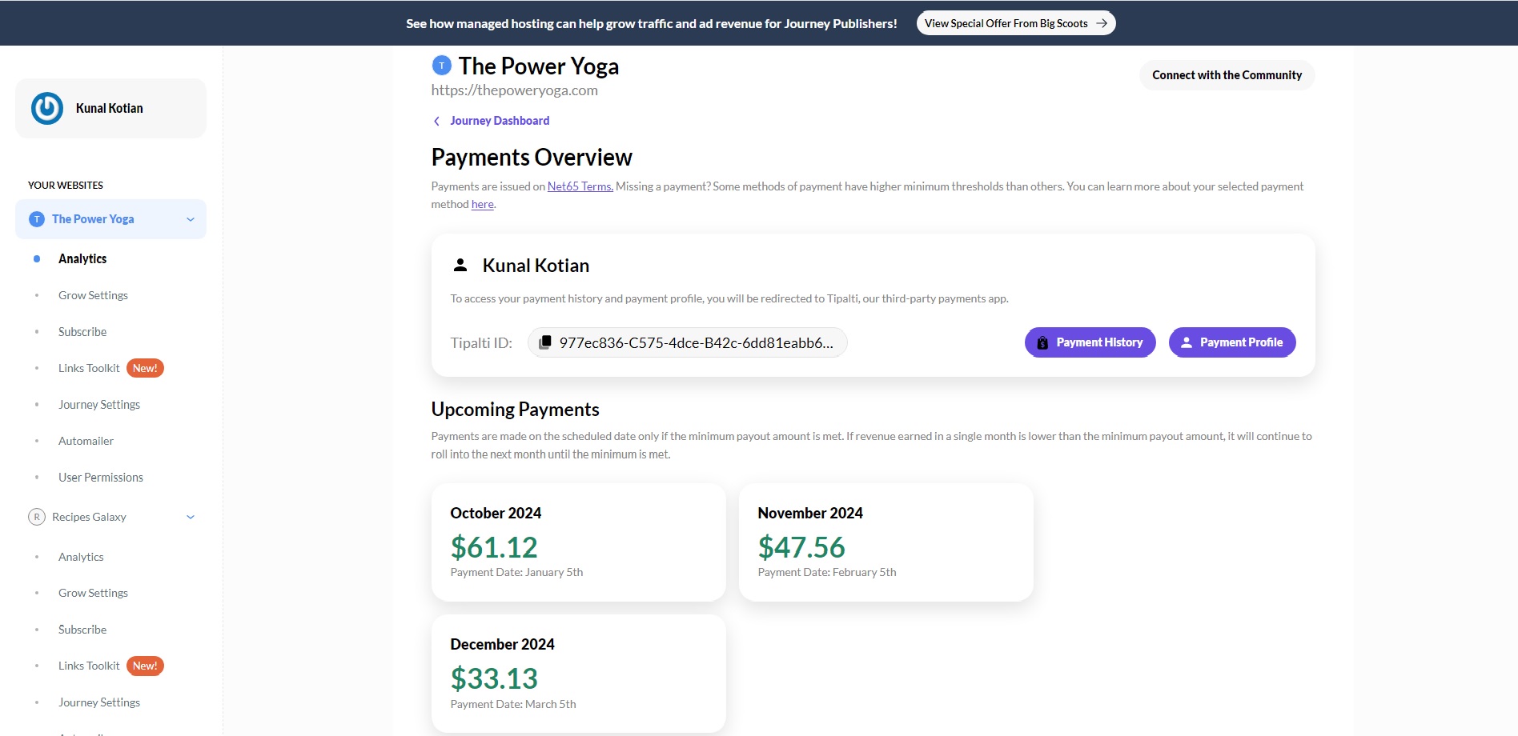Click the Kunal Kotian profile logo icon
Screen dimensions: 1518x736
pyautogui.click(x=47, y=109)
